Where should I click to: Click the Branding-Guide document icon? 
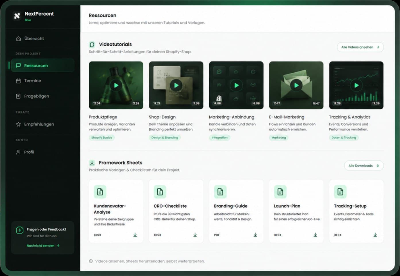[x=220, y=192]
